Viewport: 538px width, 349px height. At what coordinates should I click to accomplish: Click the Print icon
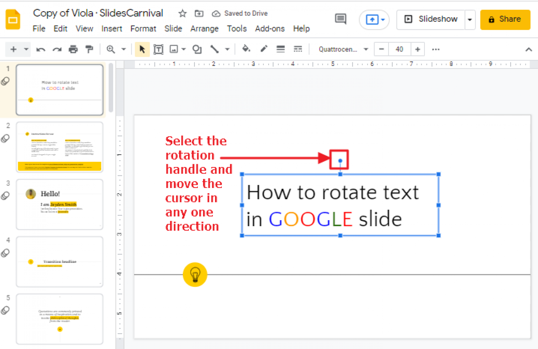coord(73,49)
